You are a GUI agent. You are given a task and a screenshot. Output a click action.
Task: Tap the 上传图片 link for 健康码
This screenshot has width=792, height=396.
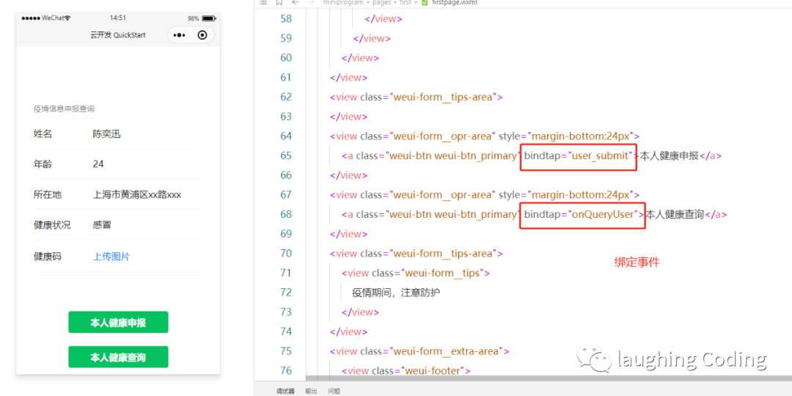[111, 257]
